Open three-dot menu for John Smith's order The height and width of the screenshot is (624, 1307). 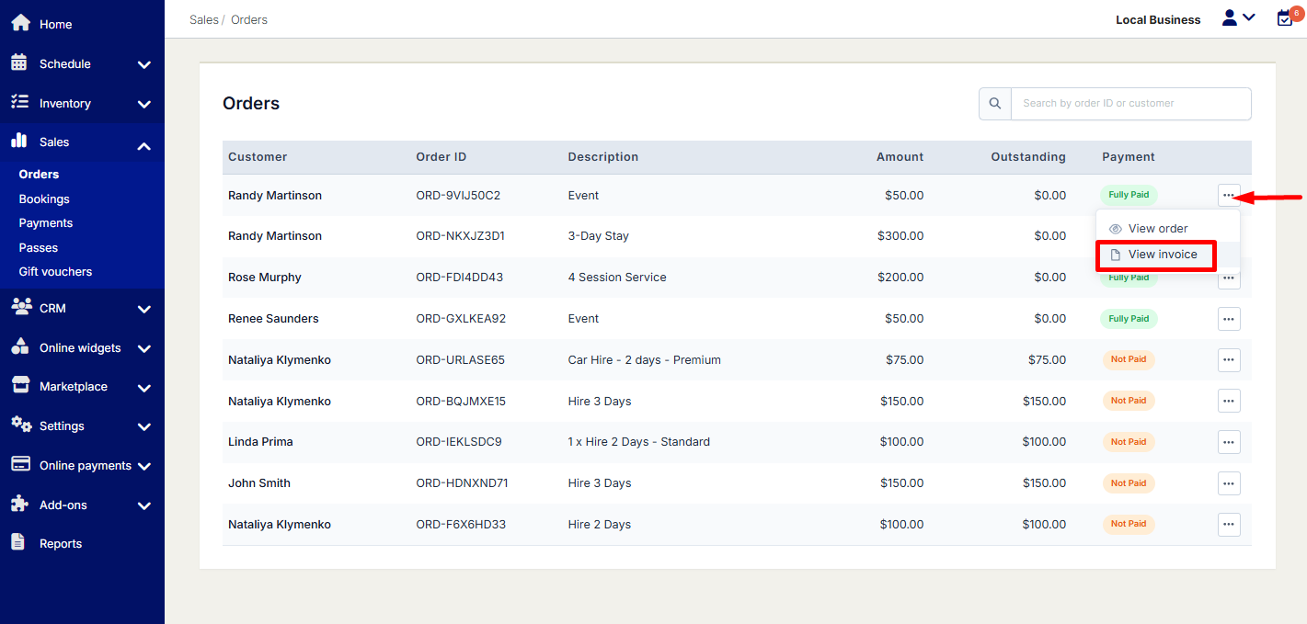pos(1228,483)
